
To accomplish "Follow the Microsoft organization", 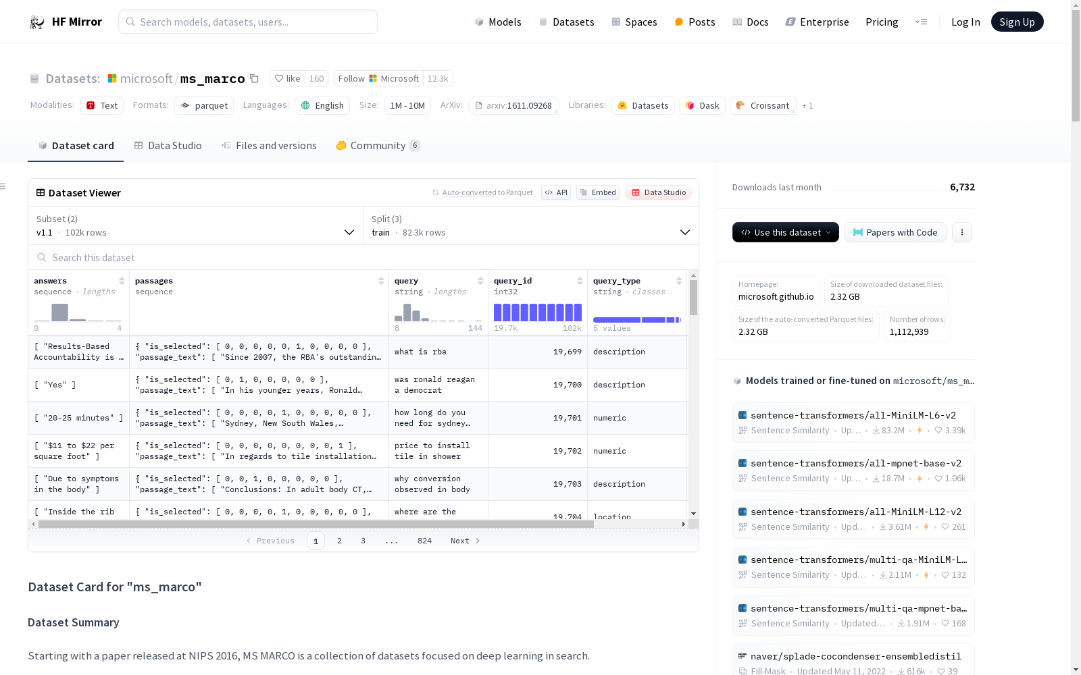I will [x=378, y=78].
